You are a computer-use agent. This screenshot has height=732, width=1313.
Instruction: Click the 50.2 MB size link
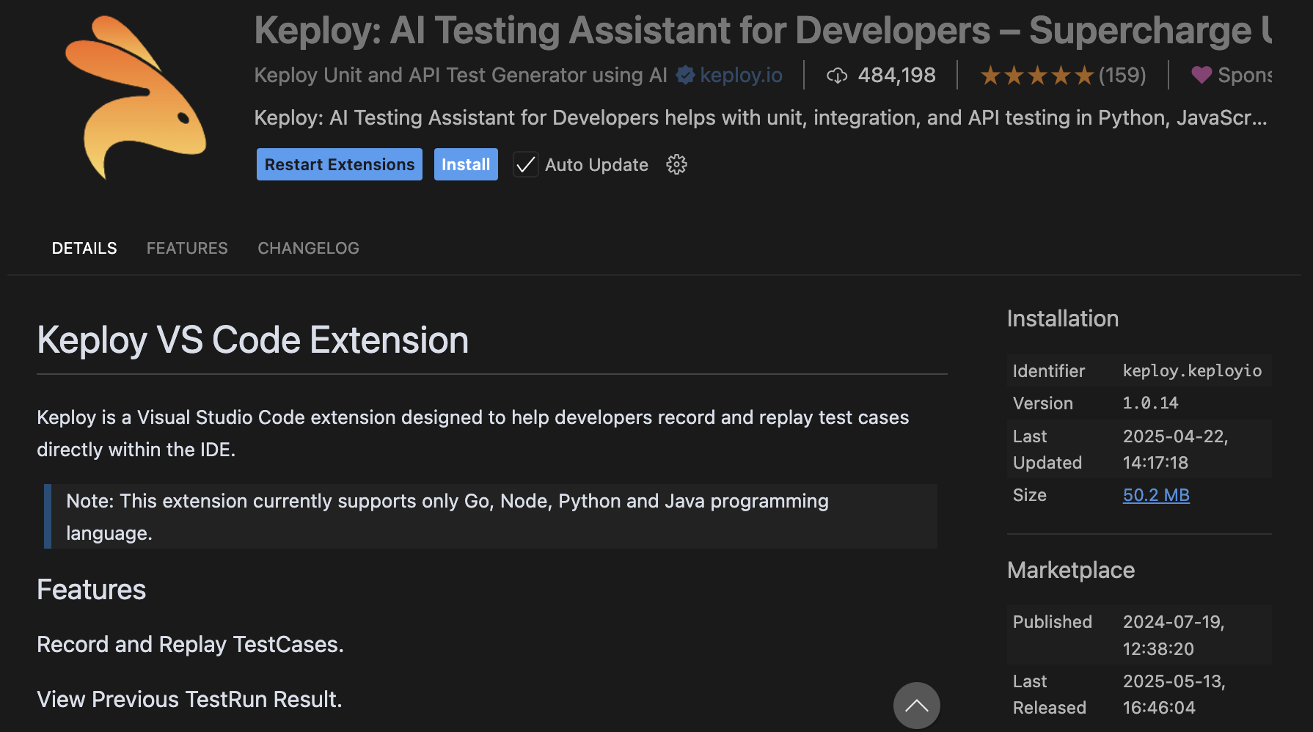point(1156,495)
